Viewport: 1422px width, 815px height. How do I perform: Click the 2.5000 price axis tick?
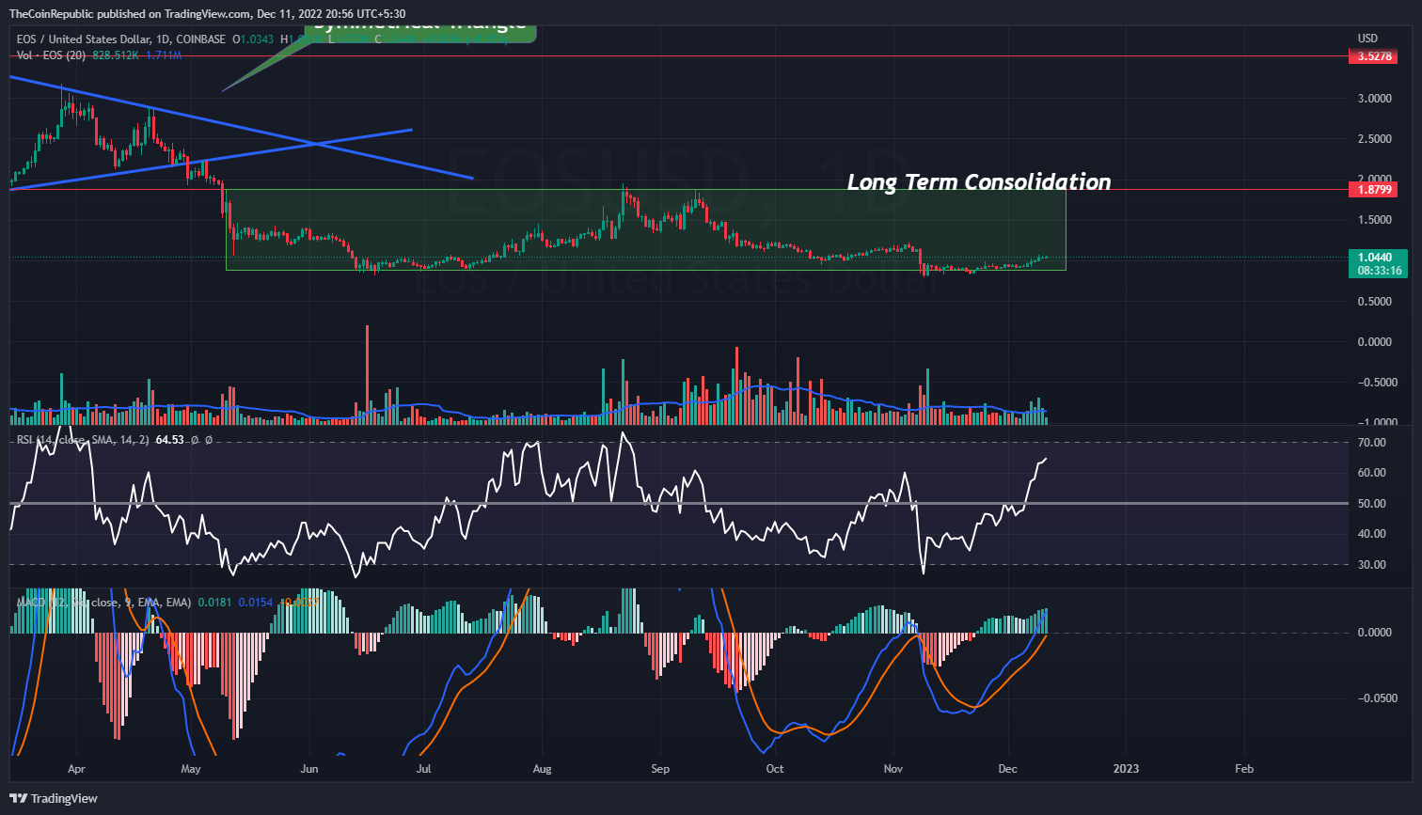(1374, 139)
